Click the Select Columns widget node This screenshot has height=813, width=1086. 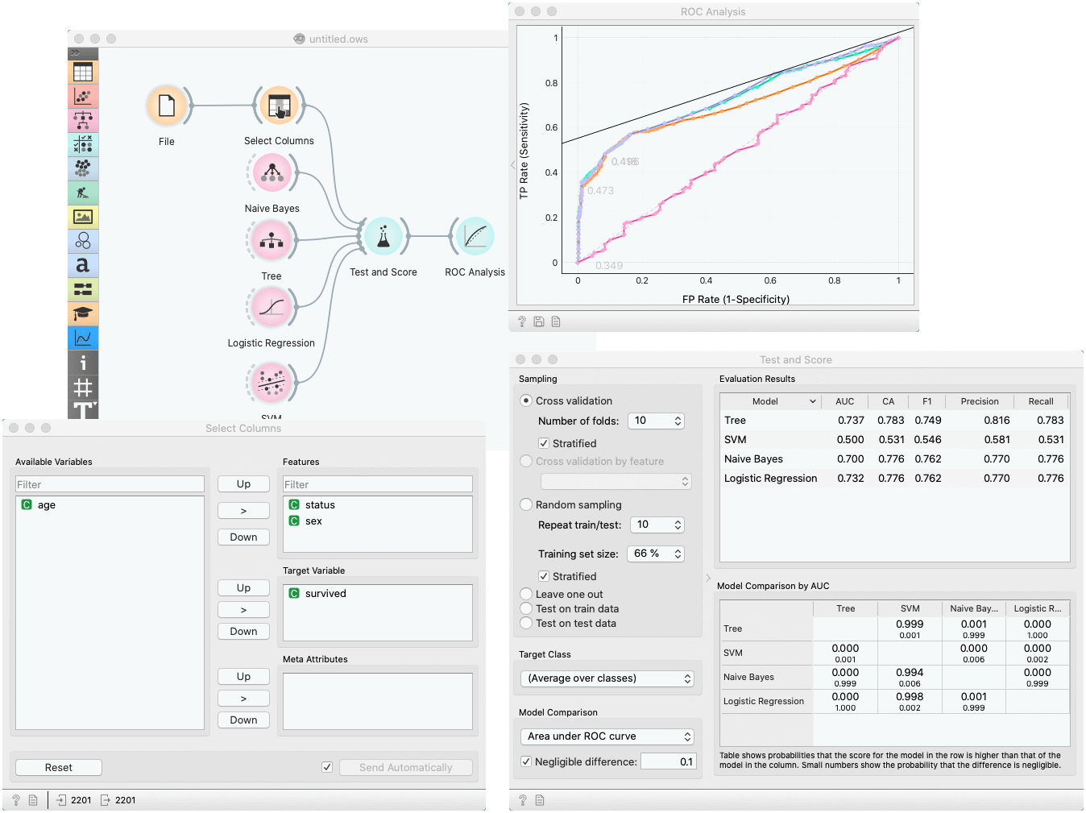(279, 106)
